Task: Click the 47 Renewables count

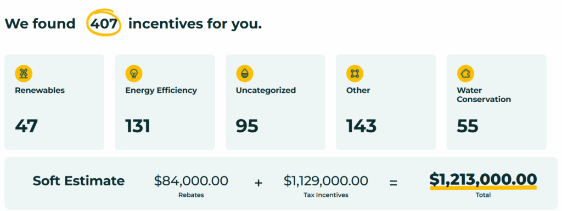Action: [26, 126]
